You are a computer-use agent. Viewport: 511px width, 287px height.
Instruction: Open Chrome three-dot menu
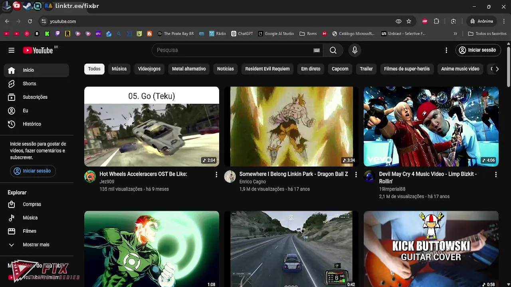[x=503, y=21]
